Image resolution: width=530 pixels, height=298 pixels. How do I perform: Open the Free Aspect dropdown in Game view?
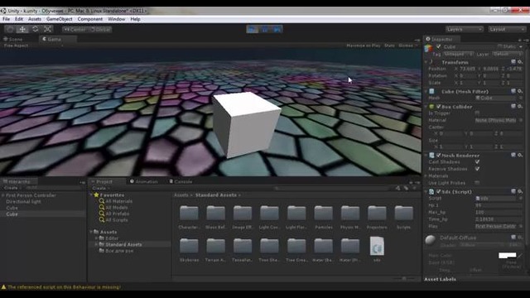click(x=33, y=46)
